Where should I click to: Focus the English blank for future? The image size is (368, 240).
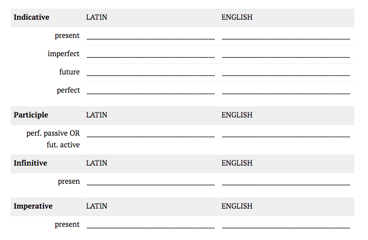286,72
